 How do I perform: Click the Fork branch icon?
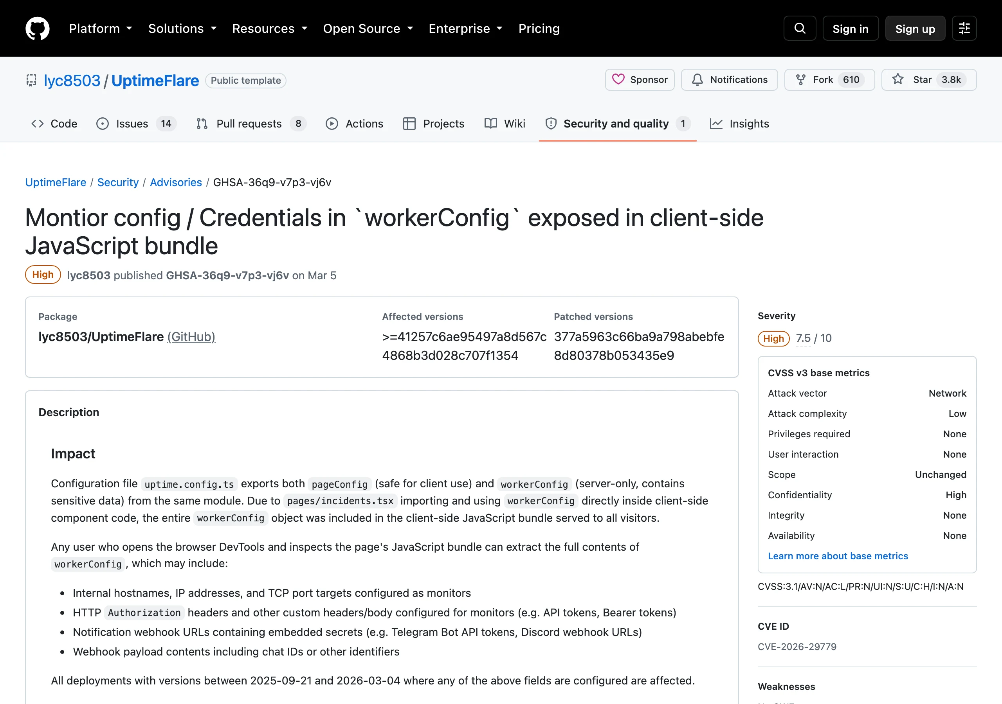(x=800, y=79)
